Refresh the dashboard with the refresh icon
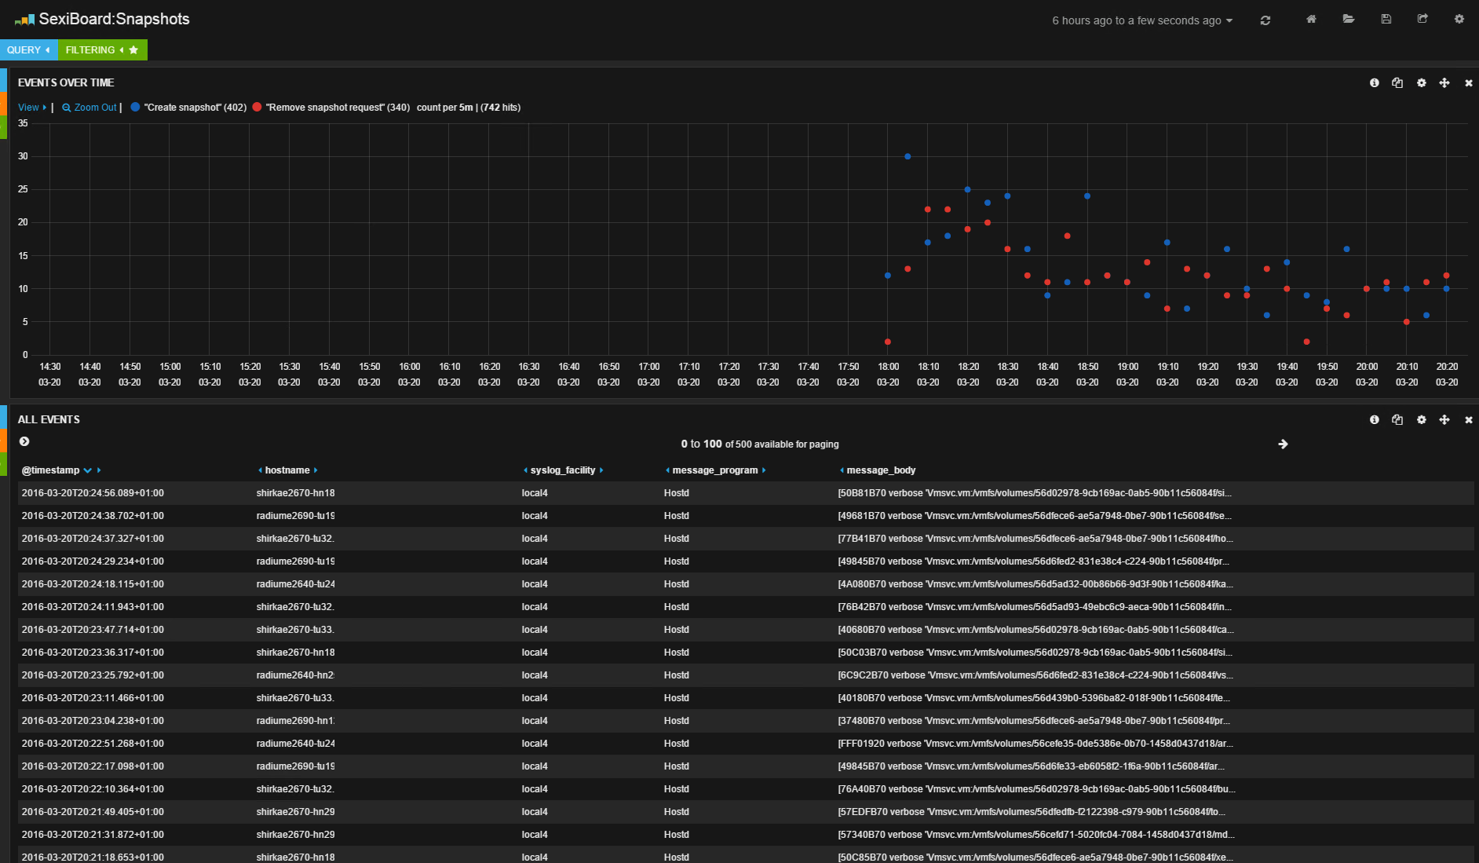Screen dimensions: 1479x863 pos(1265,20)
